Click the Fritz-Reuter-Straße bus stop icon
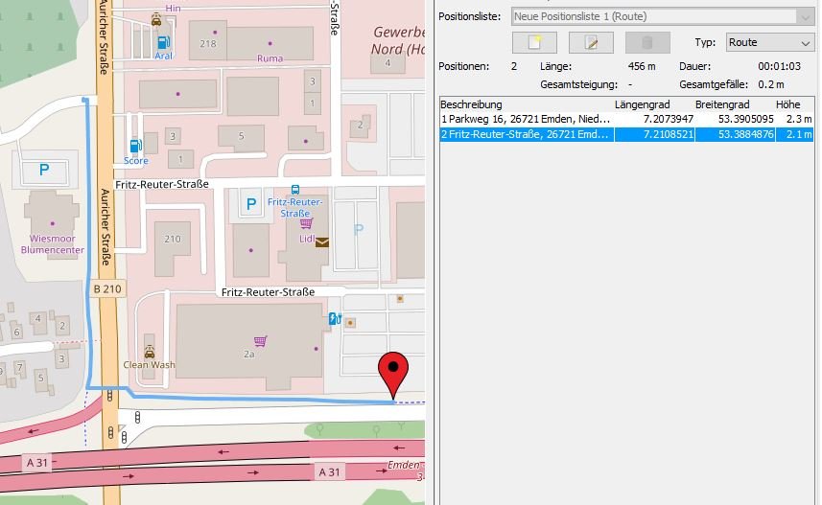Screen dimensions: 822x505 click(x=294, y=190)
